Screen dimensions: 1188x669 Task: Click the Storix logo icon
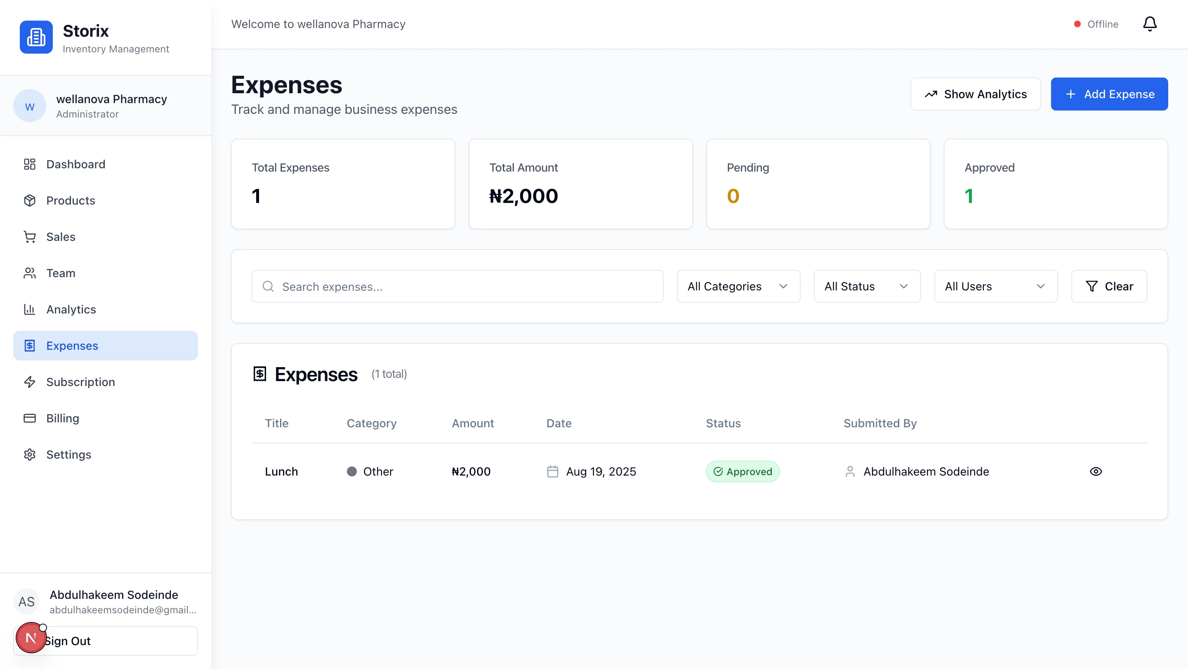pyautogui.click(x=36, y=37)
